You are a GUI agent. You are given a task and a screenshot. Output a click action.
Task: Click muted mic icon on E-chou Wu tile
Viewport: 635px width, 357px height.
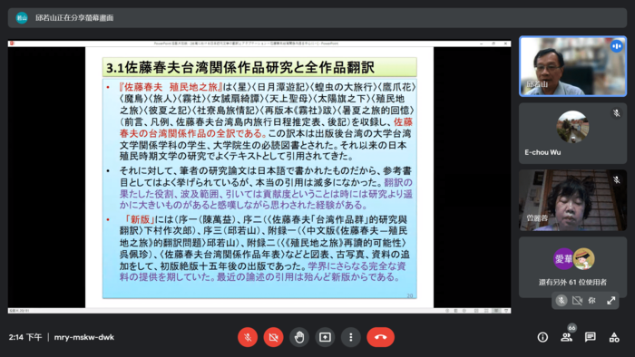pos(616,113)
